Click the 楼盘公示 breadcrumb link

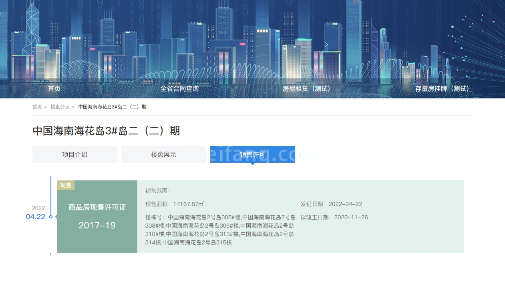60,107
